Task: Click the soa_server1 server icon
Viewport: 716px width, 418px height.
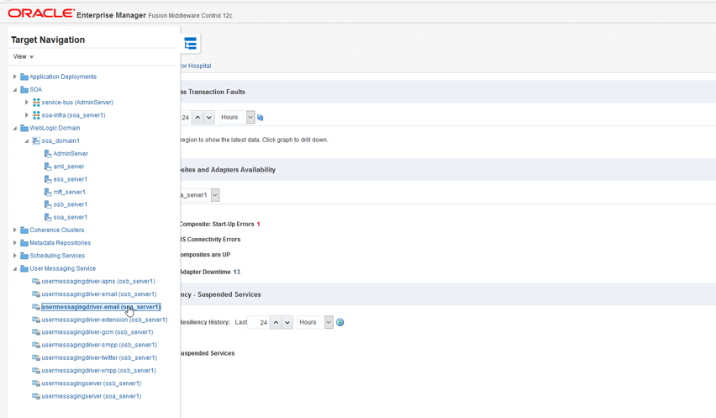Action: pos(48,217)
